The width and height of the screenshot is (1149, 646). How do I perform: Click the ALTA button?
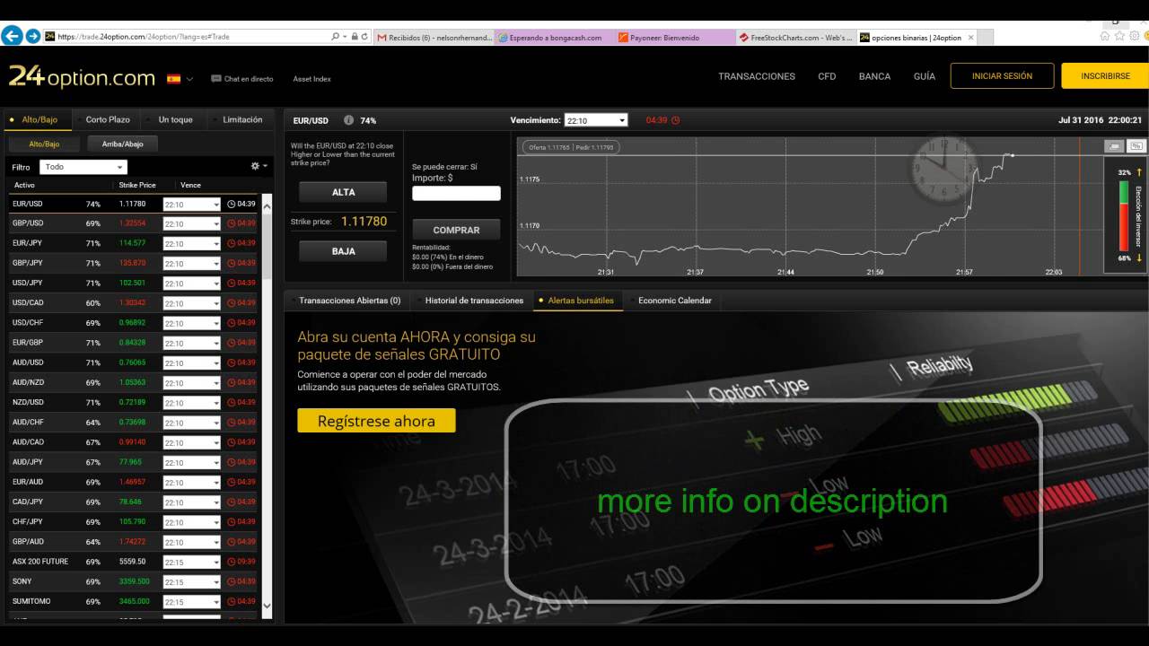tap(343, 192)
